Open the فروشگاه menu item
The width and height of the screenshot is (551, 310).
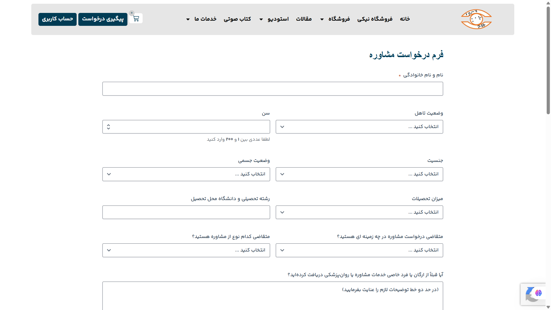click(339, 19)
